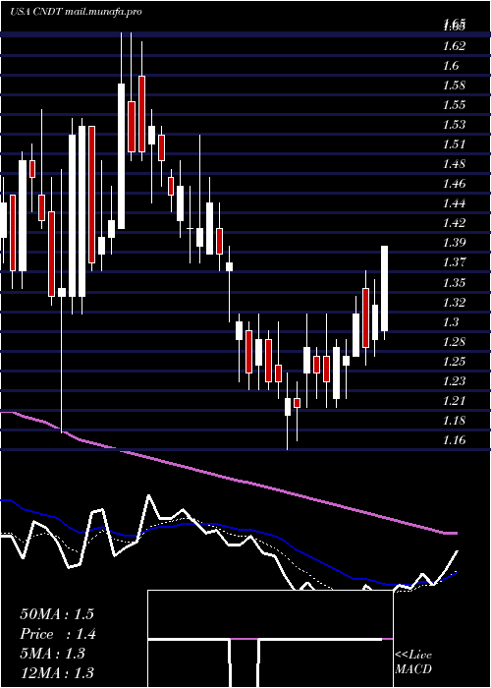Select the 1.21 price axis label
This screenshot has width=491, height=688.
(454, 401)
